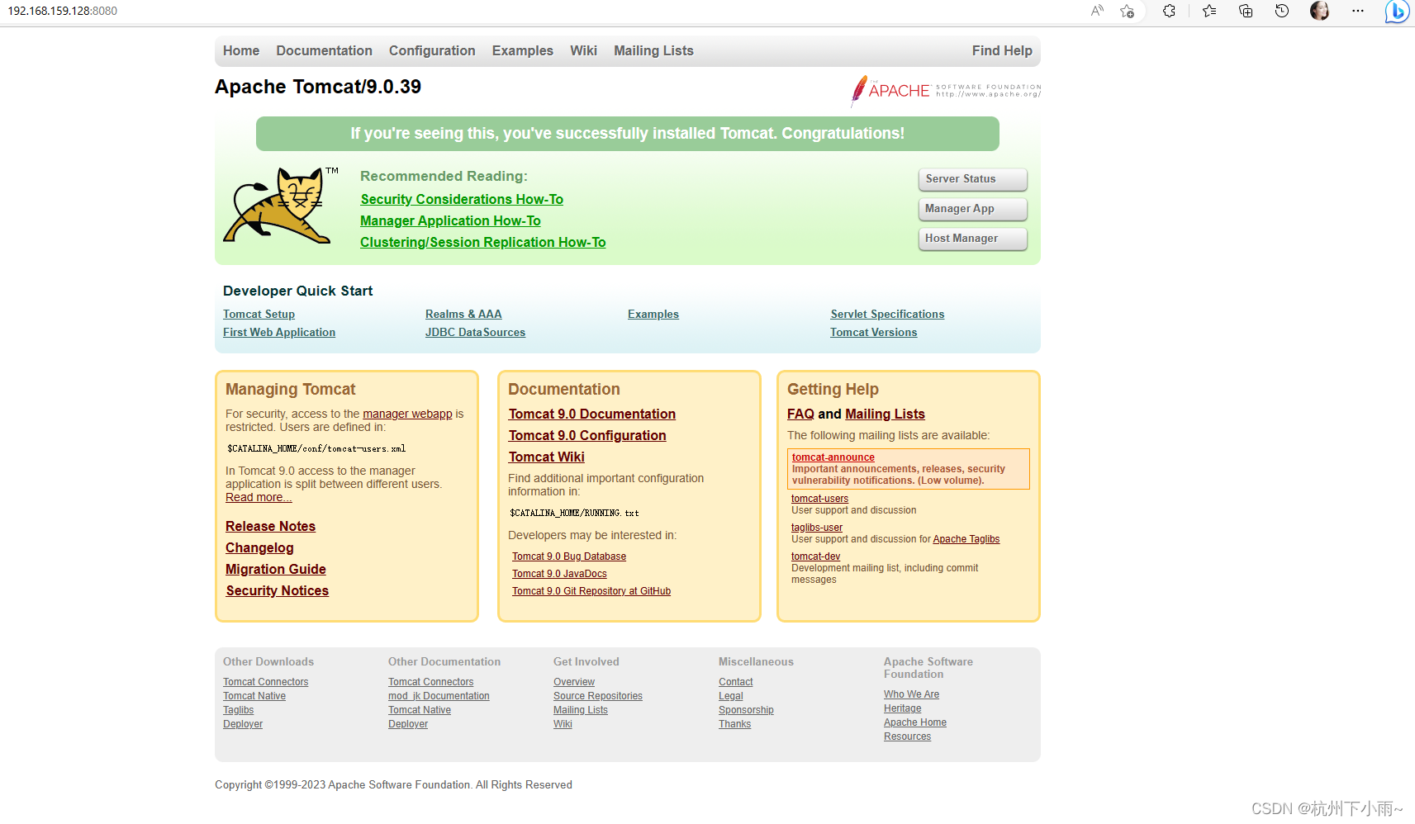Open Tomcat 9.0 Documentation link

coord(592,414)
